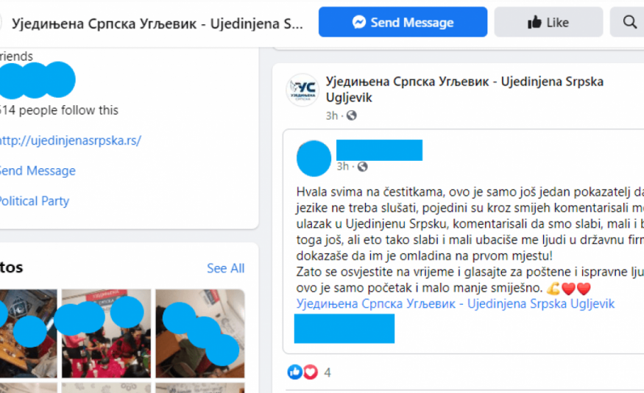644x393 pixels.
Task: Open the page name title of the post
Action: [464, 90]
